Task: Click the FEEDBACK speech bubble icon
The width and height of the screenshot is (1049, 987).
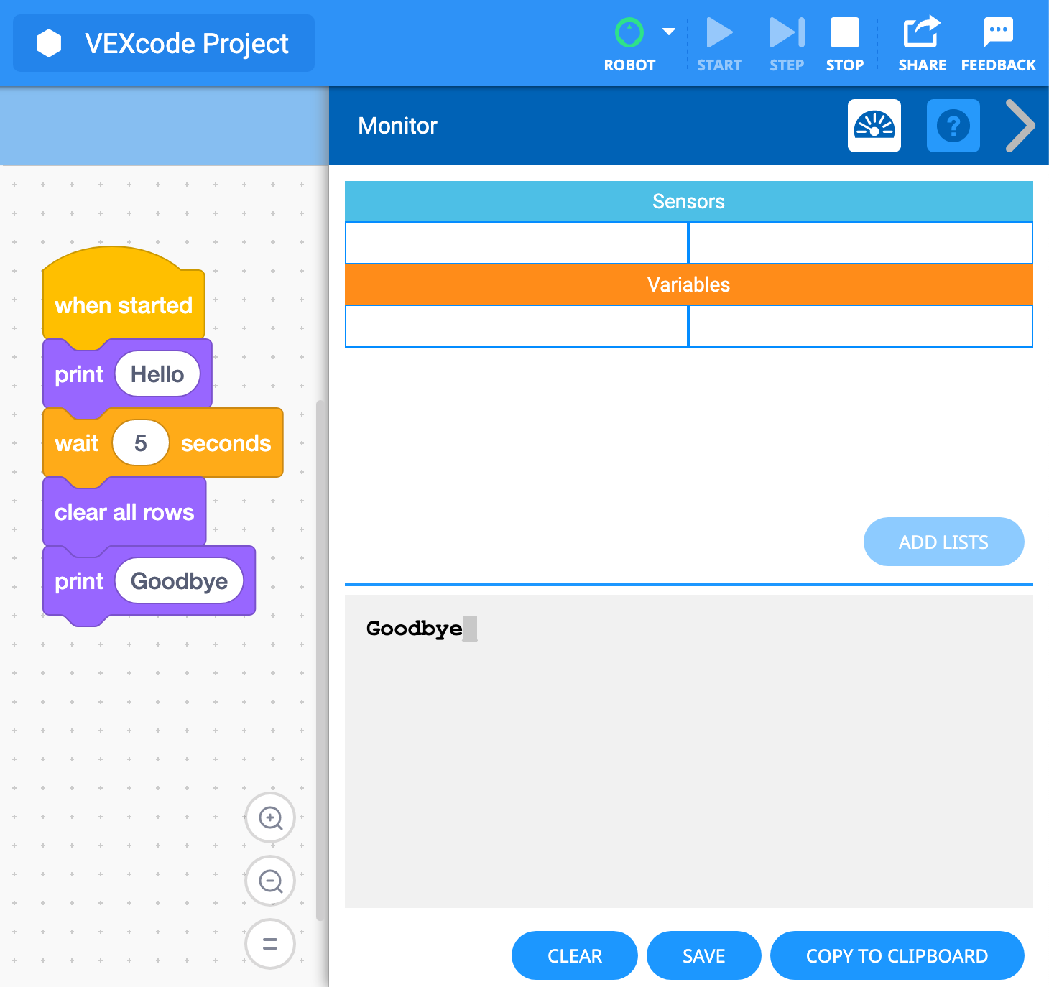Action: tap(998, 30)
